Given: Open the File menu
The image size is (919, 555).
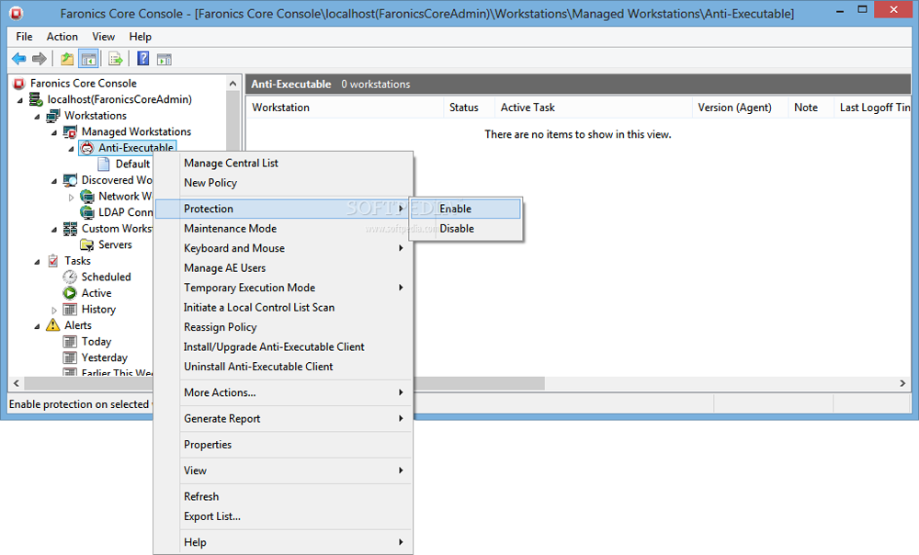Looking at the screenshot, I should [x=25, y=37].
